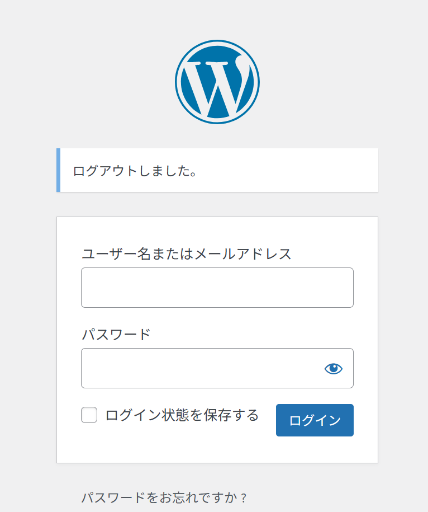428x512 pixels.
Task: Click the blue ログイン button
Action: 315,420
